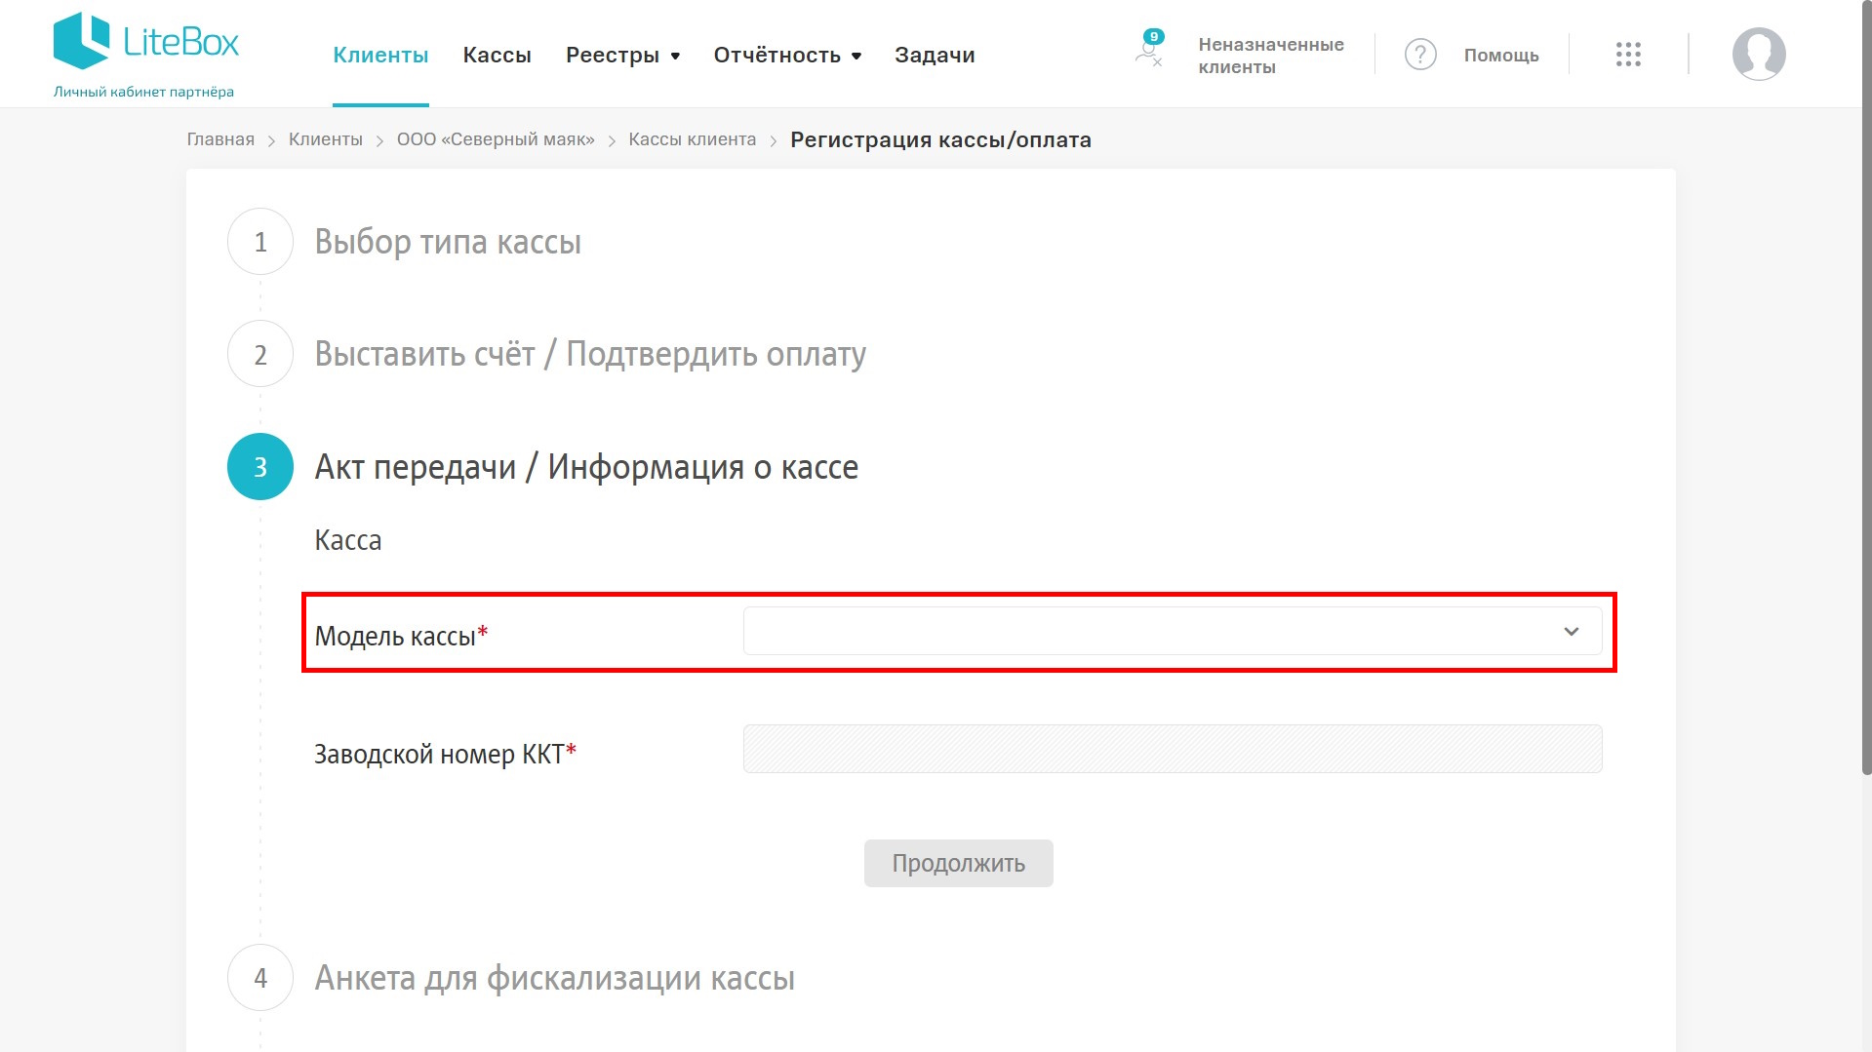
Task: Click the Касса section label
Action: pos(348,540)
